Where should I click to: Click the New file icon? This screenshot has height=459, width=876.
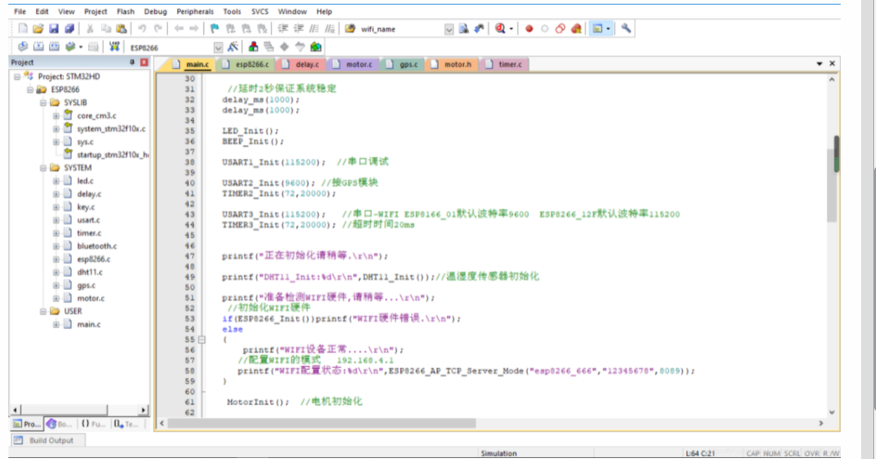pyautogui.click(x=21, y=29)
